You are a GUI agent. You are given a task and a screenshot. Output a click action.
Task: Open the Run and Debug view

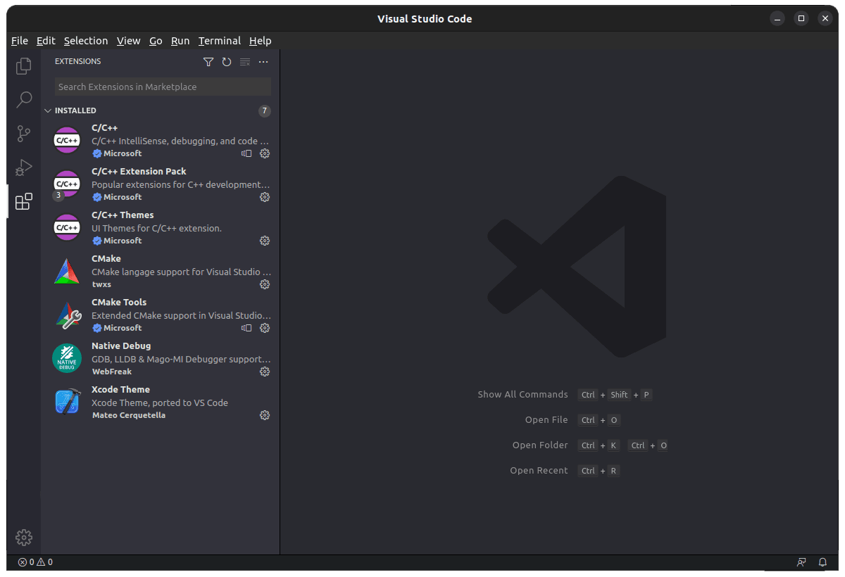click(x=23, y=167)
